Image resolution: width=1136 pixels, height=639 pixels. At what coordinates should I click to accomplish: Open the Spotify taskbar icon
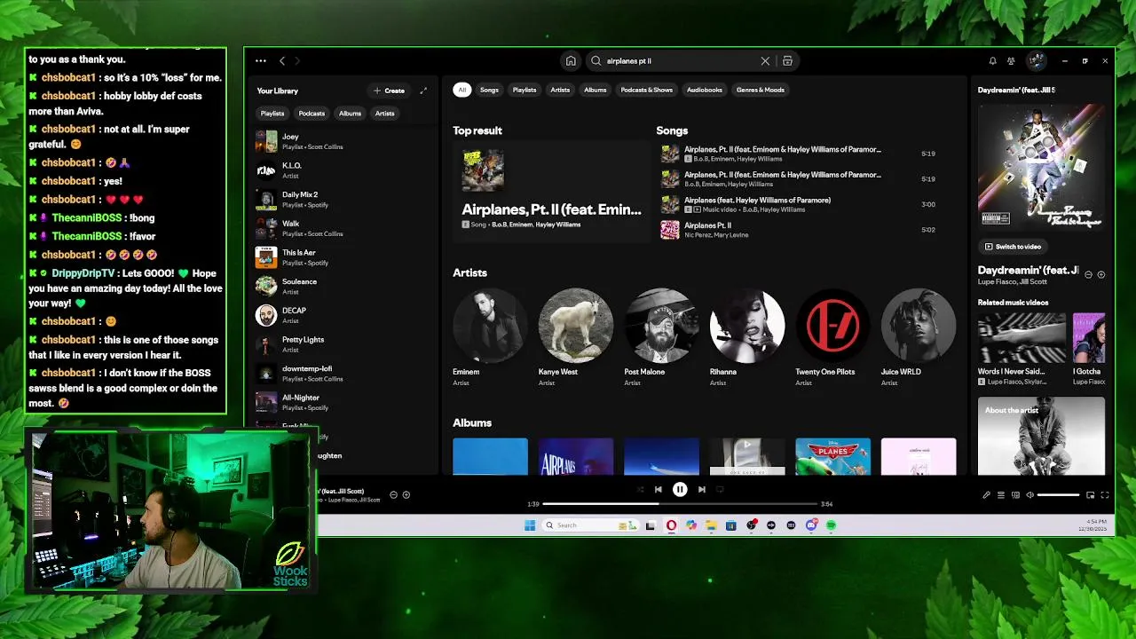[831, 525]
